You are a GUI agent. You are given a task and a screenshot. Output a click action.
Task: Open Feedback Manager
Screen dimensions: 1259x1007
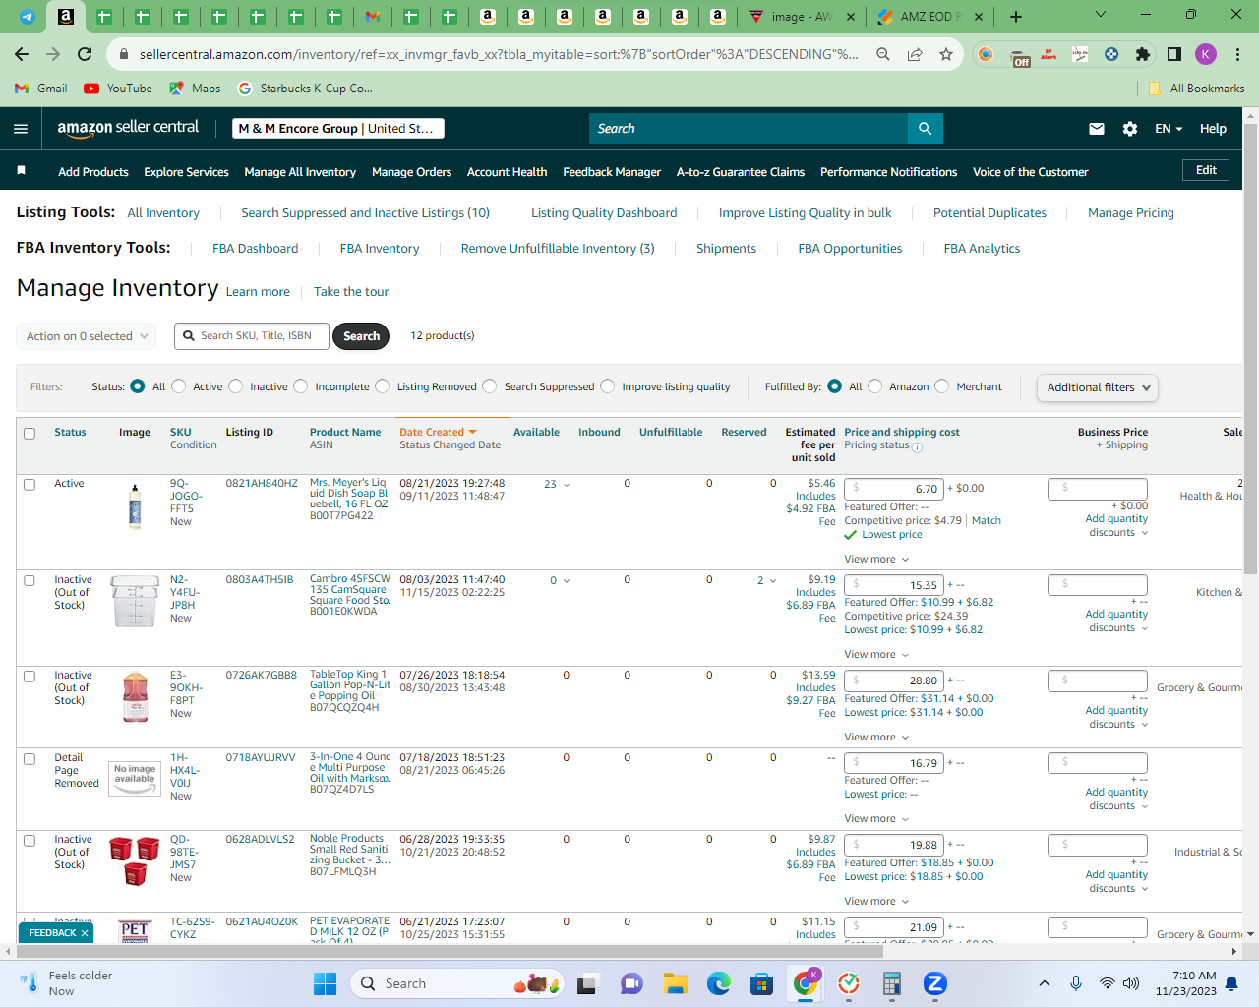point(612,172)
